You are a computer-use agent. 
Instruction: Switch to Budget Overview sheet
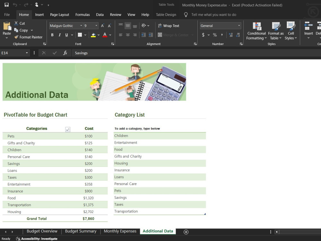pyautogui.click(x=42, y=231)
